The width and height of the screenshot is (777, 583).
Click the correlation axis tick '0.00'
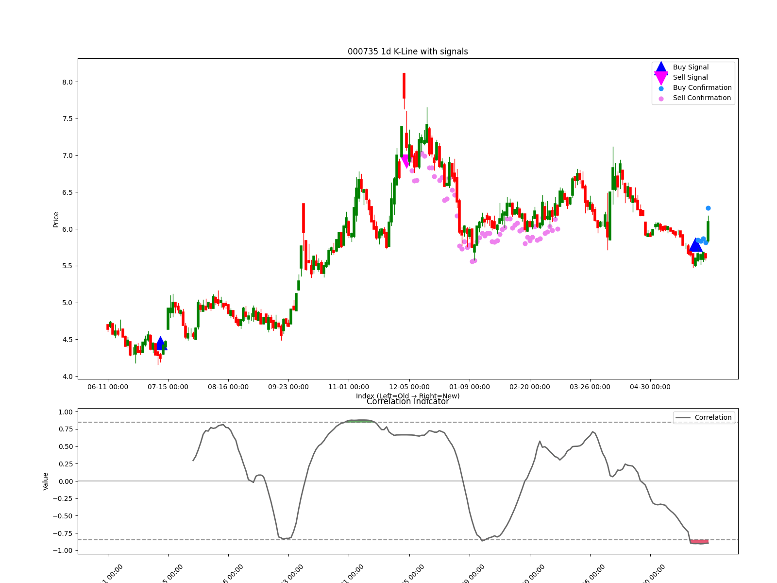tap(66, 481)
